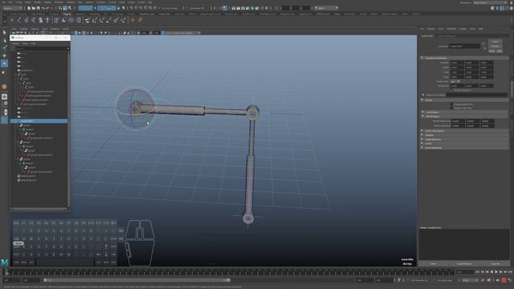Expand Offset Parent Matrix section
This screenshot has height=289, width=514.
(423, 95)
